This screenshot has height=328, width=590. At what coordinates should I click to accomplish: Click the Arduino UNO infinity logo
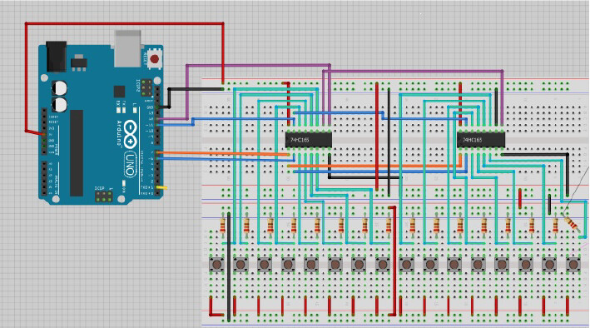click(x=130, y=134)
